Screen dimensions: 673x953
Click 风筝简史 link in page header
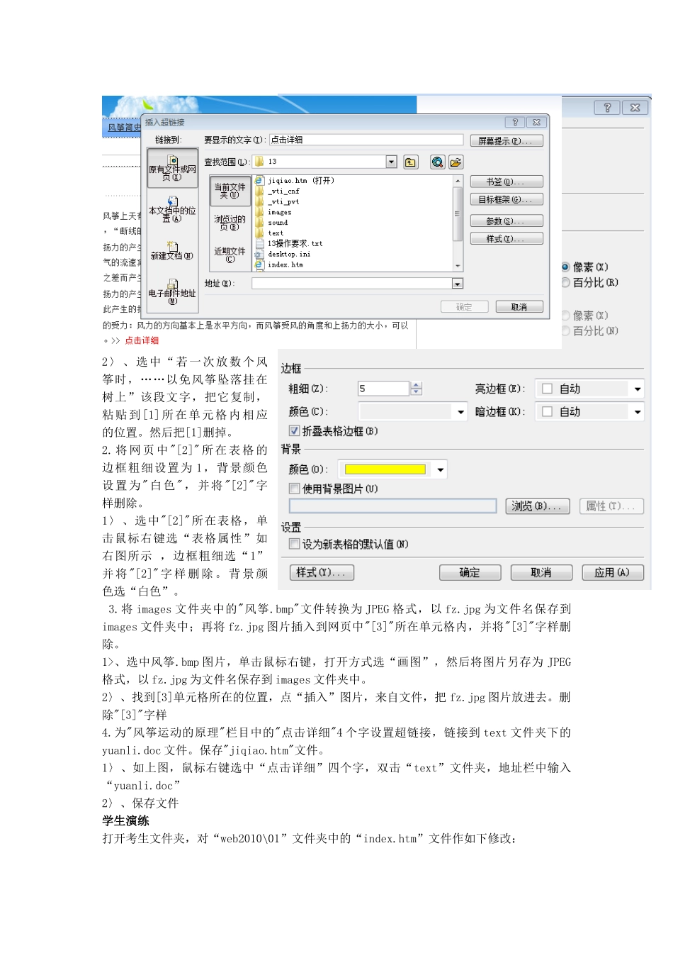(x=123, y=128)
